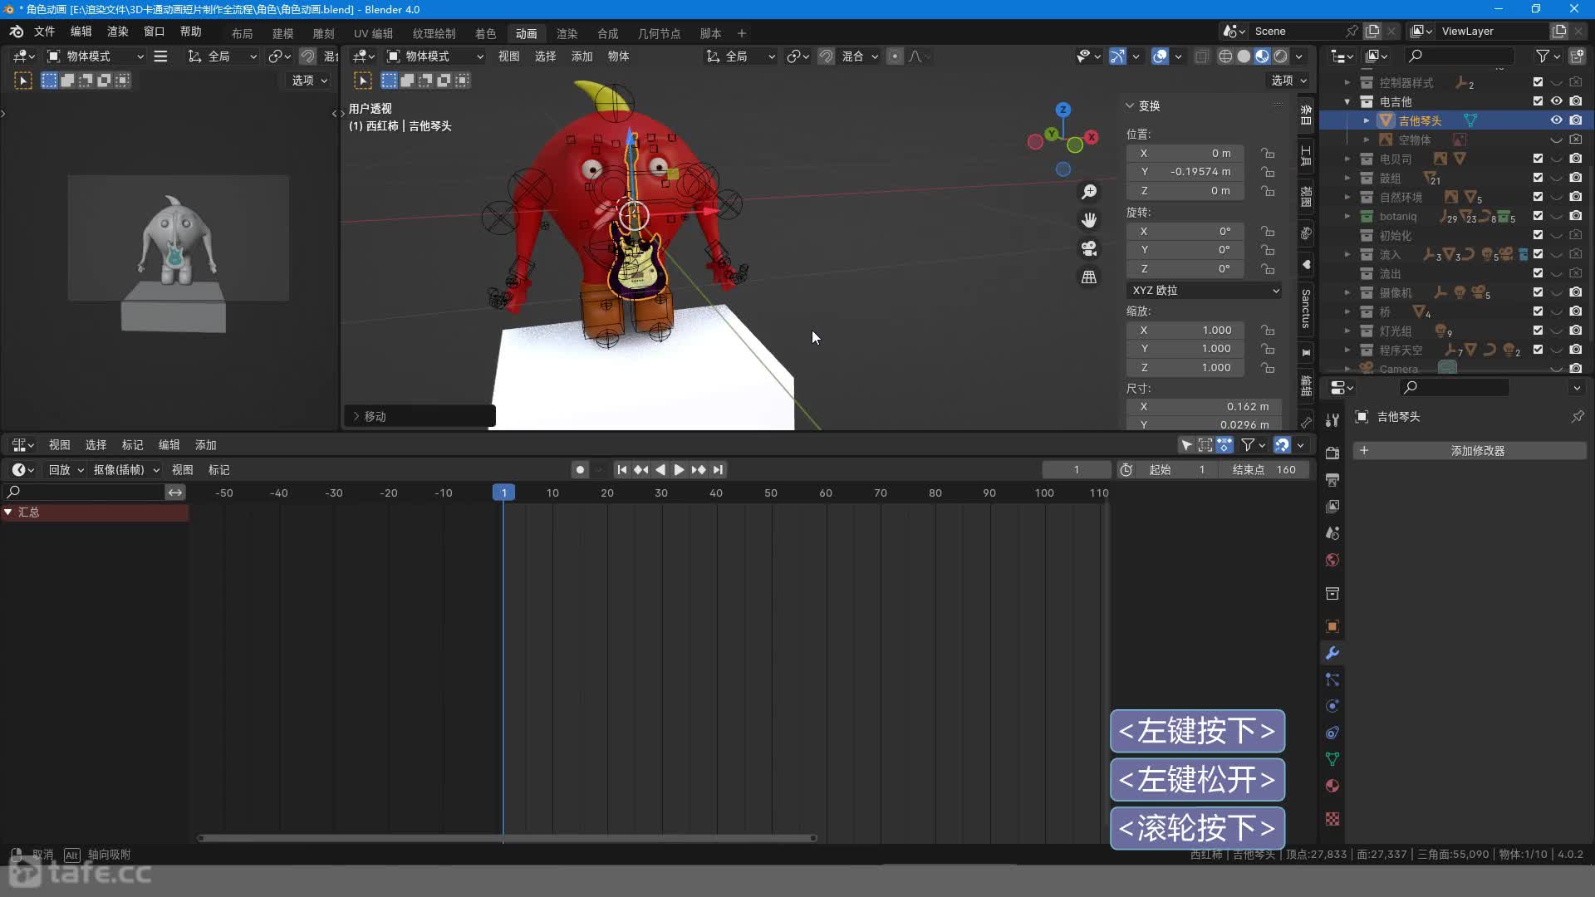Viewport: 1595px width, 897px height.
Task: Toggle 灯光组 collection checkbox
Action: [x=1538, y=331]
